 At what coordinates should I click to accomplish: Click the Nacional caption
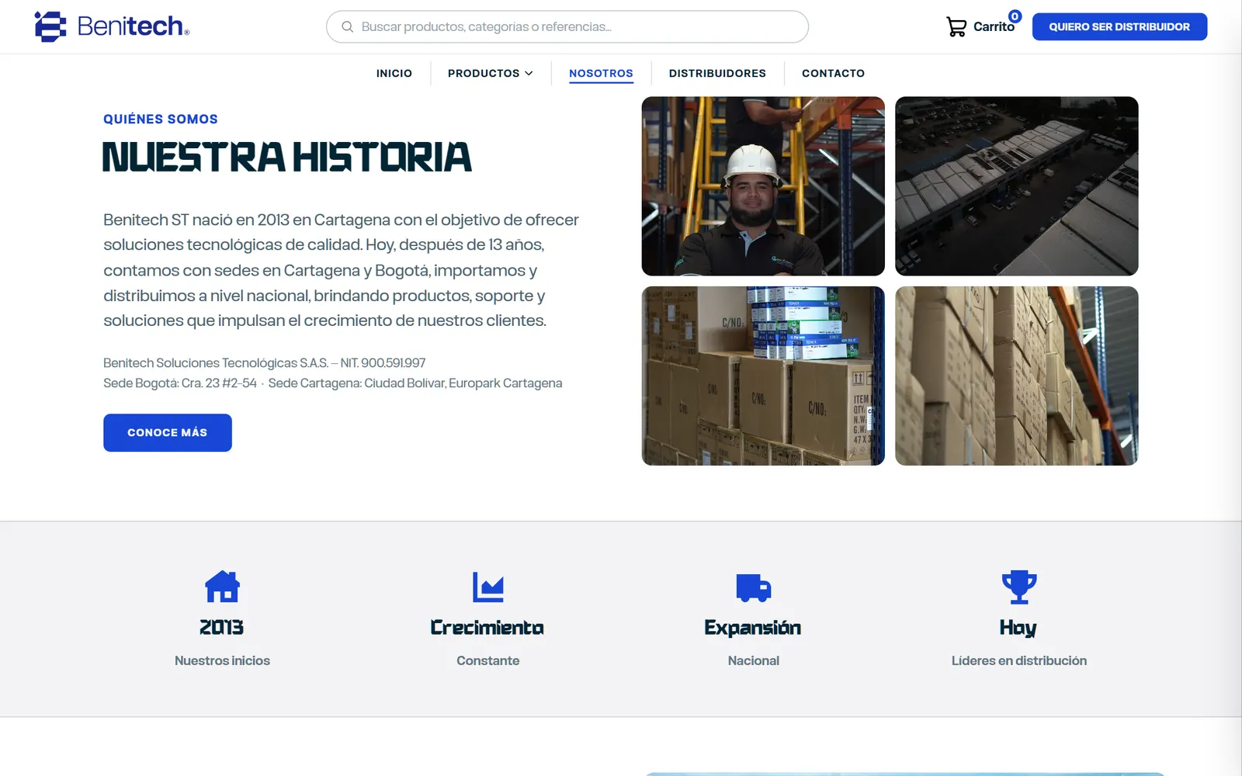[754, 660]
